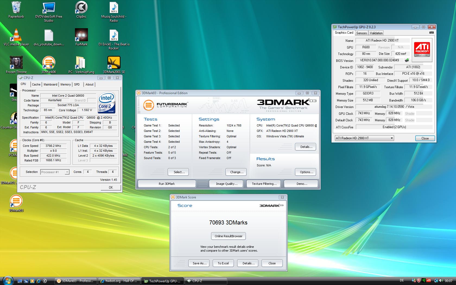The image size is (456, 285).
Task: Click the Driver Version atiumdag value in GPU-Z
Action: click(394, 107)
